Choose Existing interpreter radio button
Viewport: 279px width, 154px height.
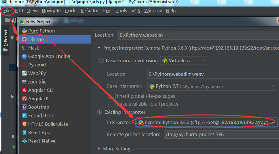coord(99,112)
